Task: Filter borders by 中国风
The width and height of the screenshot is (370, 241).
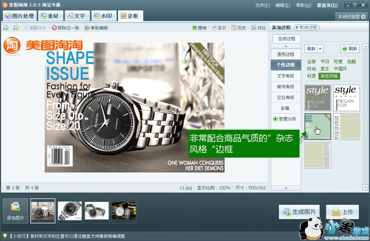Action: coord(340,69)
